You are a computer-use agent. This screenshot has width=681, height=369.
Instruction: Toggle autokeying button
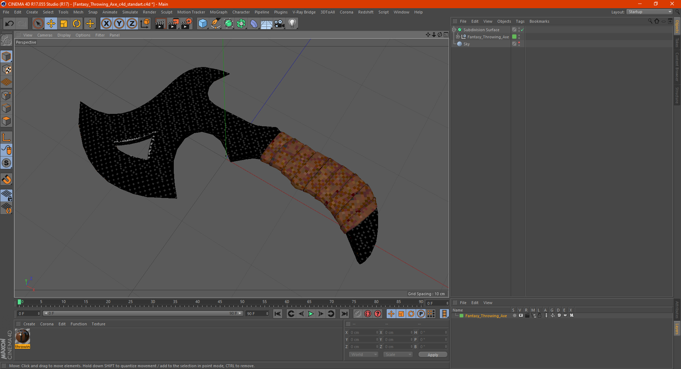(x=368, y=314)
